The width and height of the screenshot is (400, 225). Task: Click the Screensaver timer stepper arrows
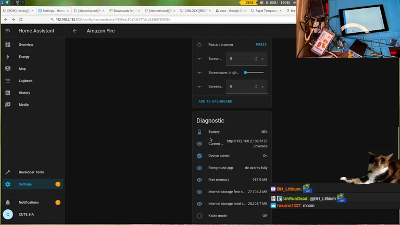click(256, 86)
